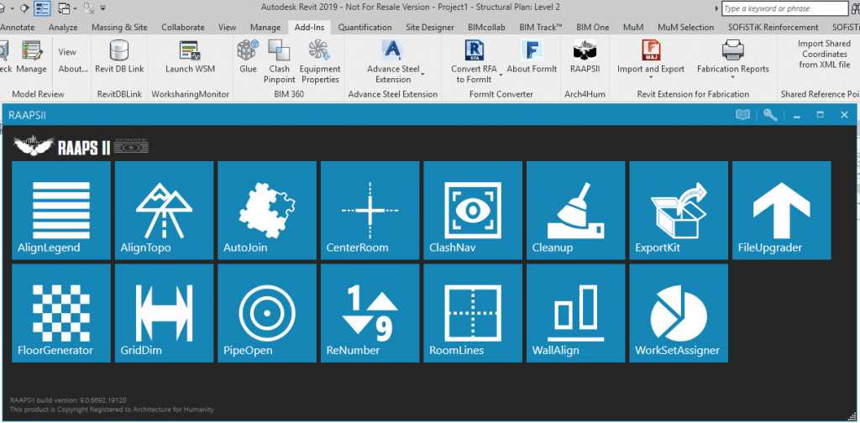Open the Massing & Site tab
The image size is (860, 423).
pos(119,28)
